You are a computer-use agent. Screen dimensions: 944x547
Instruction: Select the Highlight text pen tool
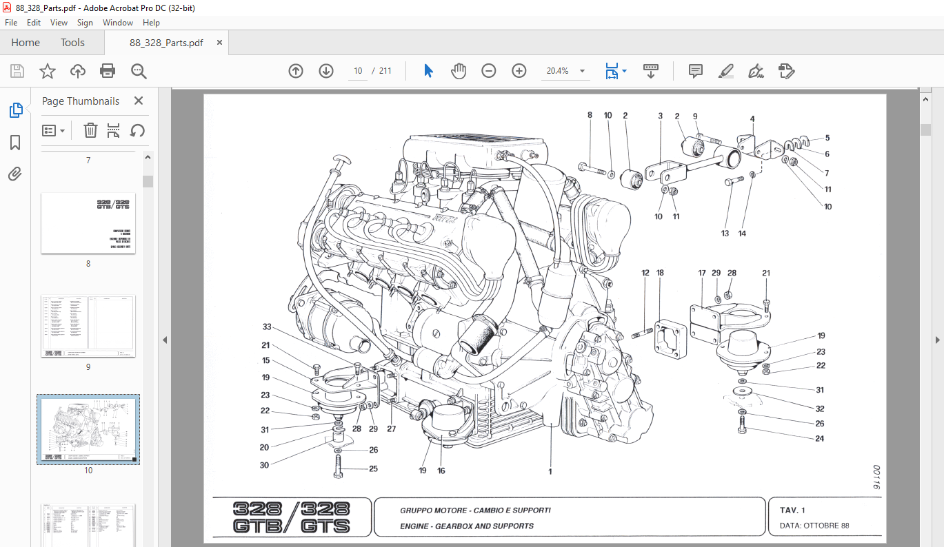(x=725, y=71)
